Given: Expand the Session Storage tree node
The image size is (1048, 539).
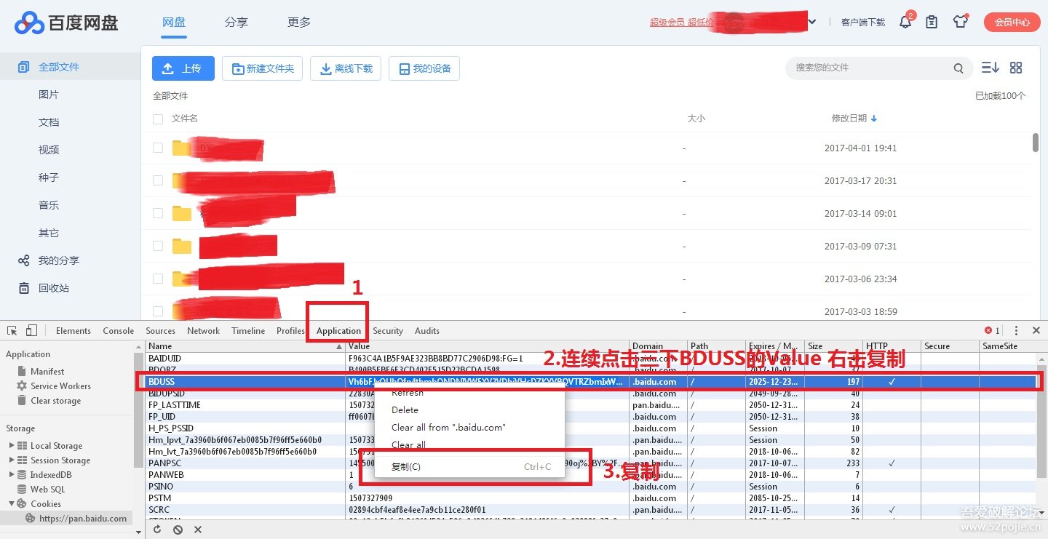Looking at the screenshot, I should pos(12,460).
